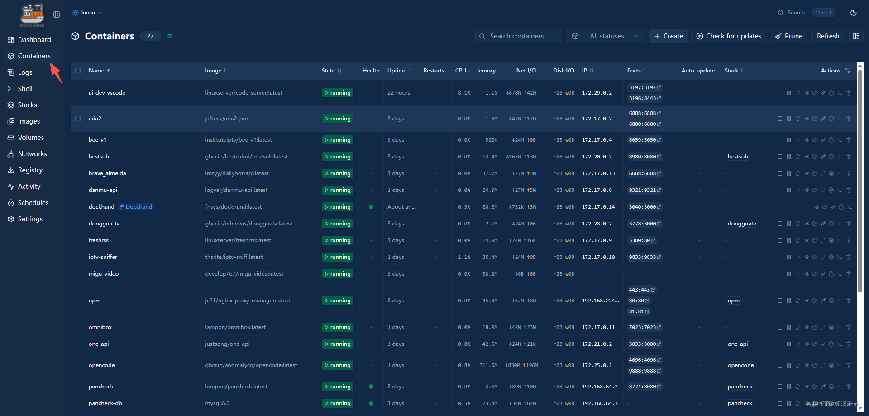869x416 pixels.
Task: Open file browser for brave_almeida container
Action: coord(815,173)
